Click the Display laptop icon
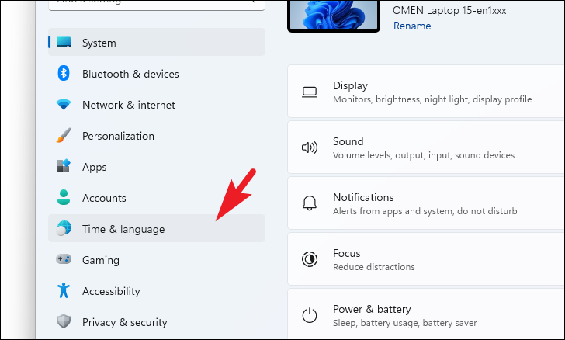 310,92
